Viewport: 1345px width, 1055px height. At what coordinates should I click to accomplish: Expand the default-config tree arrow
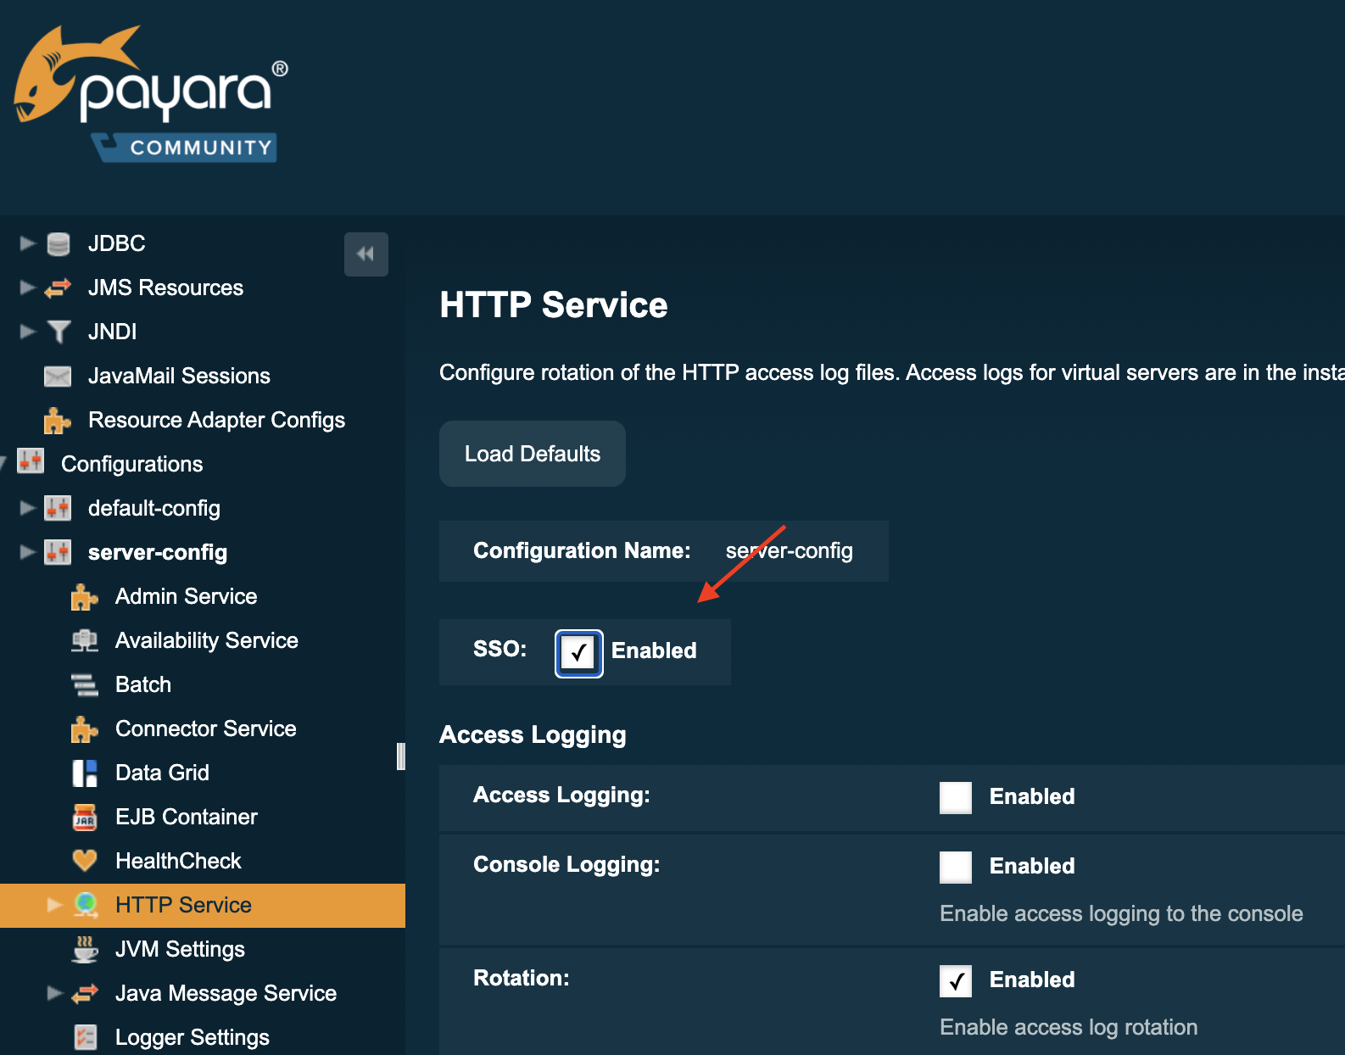point(27,508)
